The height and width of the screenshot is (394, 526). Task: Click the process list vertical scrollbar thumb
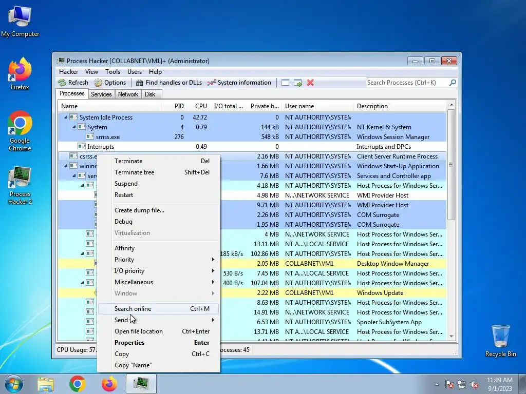[451, 165]
